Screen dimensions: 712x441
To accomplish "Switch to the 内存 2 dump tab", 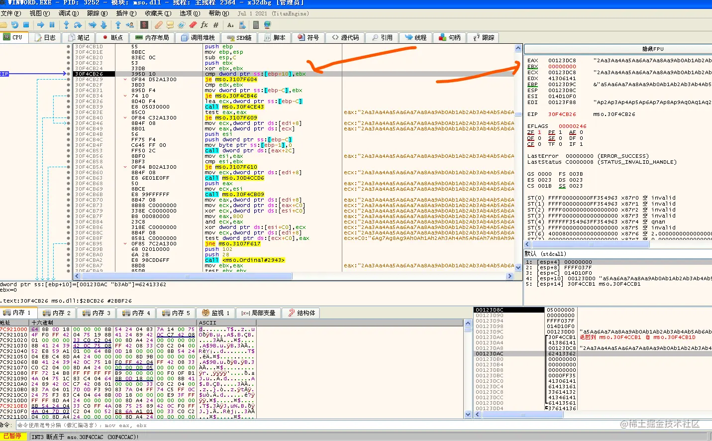I will point(57,313).
